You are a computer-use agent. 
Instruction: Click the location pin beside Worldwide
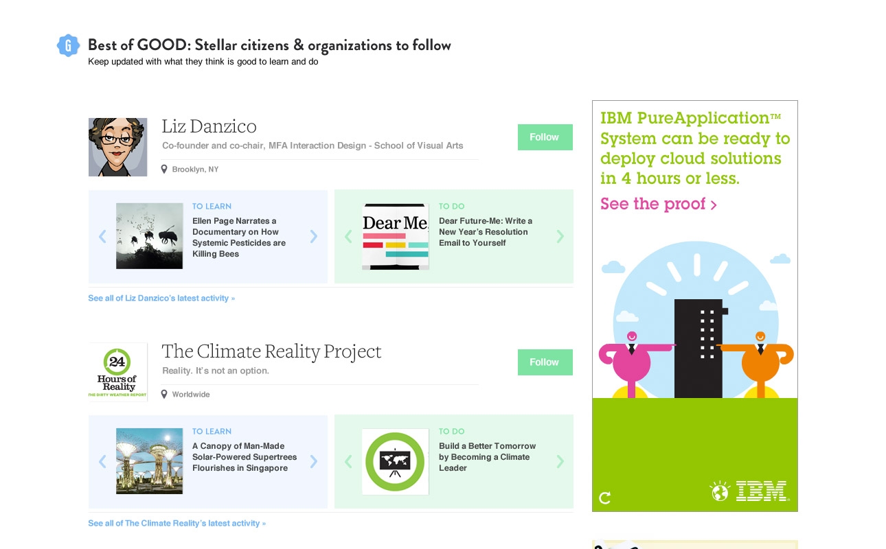pyautogui.click(x=164, y=394)
